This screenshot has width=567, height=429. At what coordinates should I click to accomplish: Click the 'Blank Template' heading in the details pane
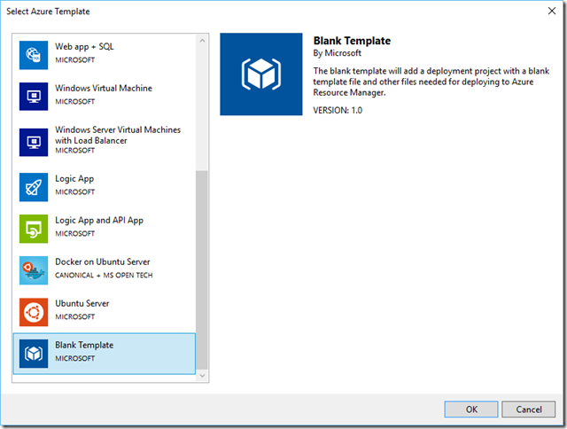(x=352, y=41)
